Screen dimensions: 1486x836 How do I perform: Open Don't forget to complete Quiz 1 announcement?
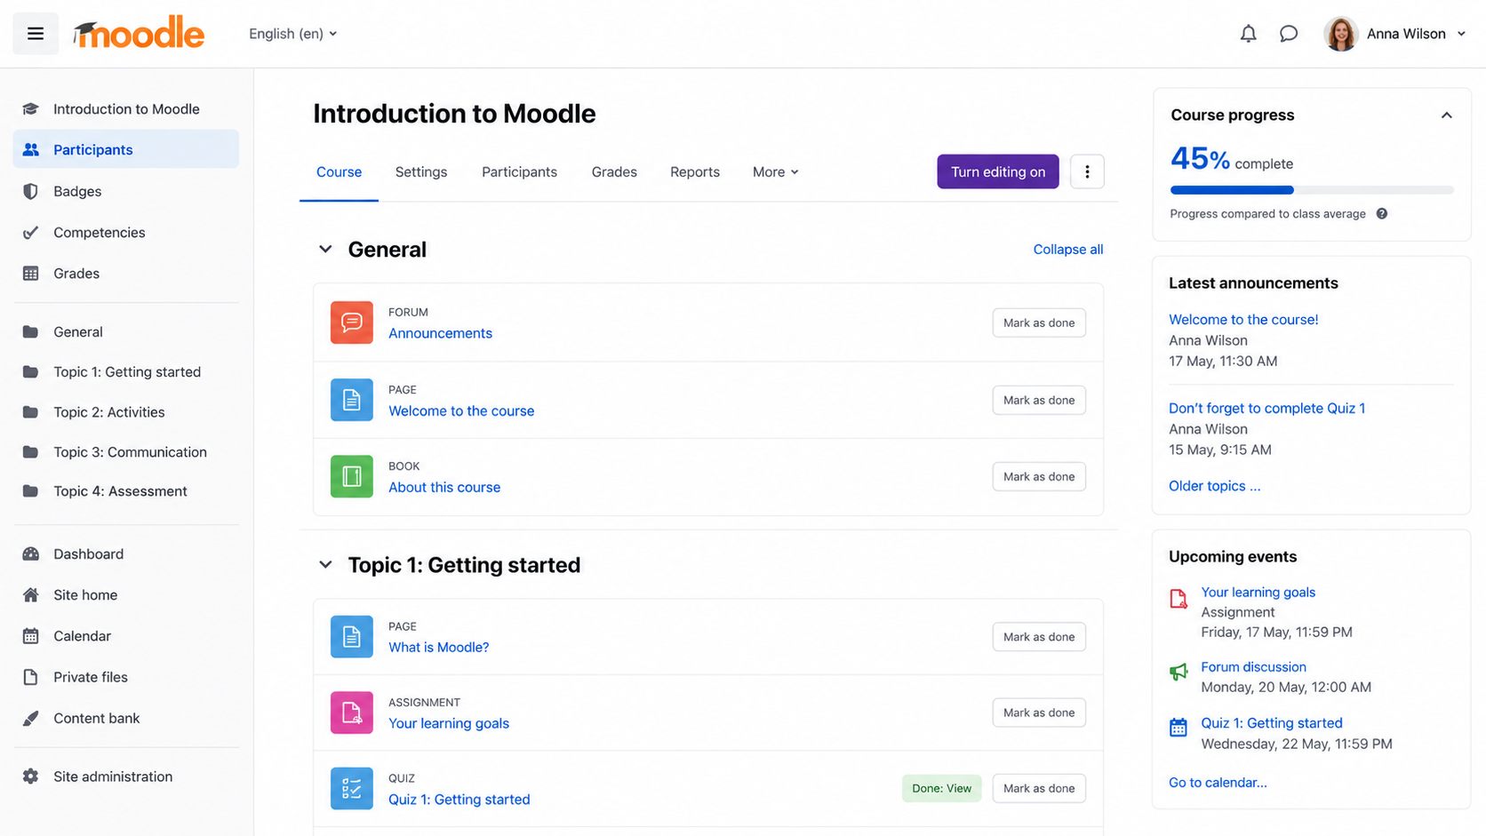pos(1266,409)
